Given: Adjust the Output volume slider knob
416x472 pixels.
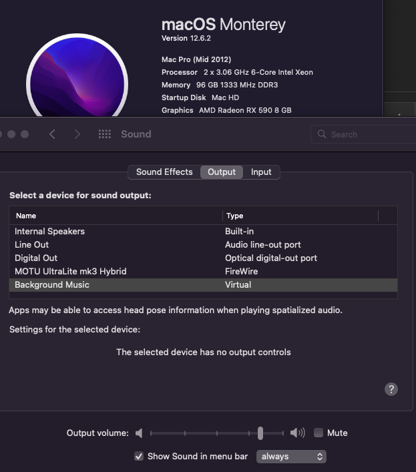Looking at the screenshot, I should (260, 433).
